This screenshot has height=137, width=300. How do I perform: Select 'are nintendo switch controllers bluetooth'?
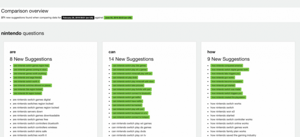pos(36,124)
